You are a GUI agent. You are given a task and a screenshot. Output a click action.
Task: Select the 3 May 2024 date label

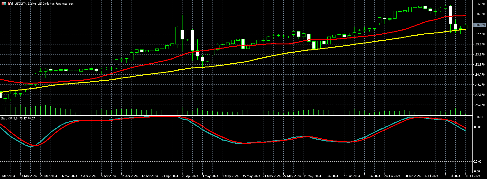click(210, 176)
